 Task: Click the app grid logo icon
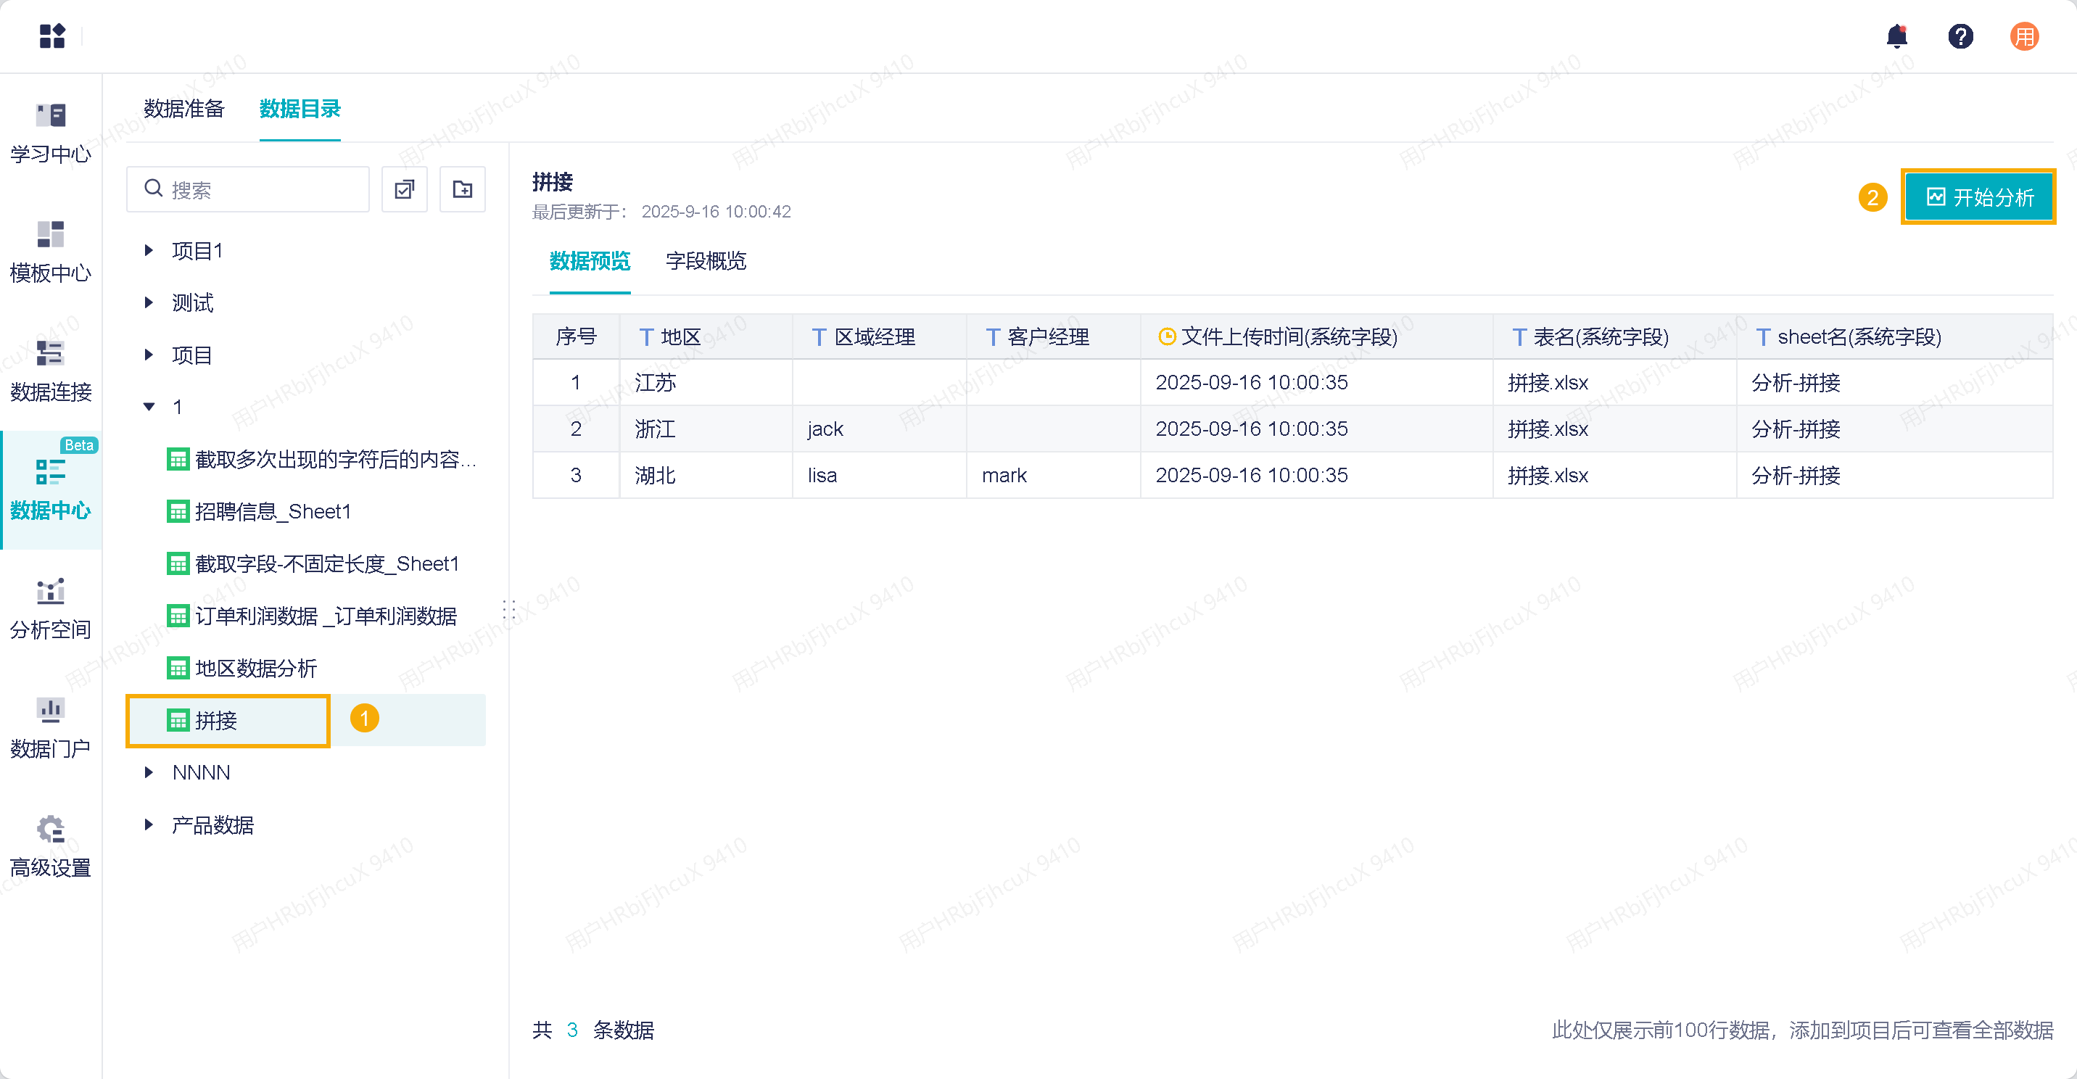[x=52, y=36]
